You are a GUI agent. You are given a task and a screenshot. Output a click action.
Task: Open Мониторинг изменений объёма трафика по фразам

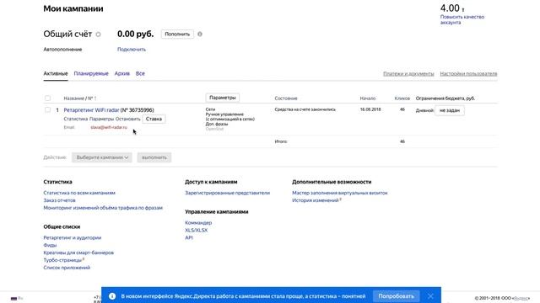pos(103,208)
